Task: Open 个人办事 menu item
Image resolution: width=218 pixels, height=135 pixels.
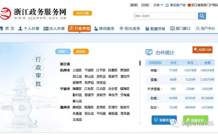Action: (29, 29)
